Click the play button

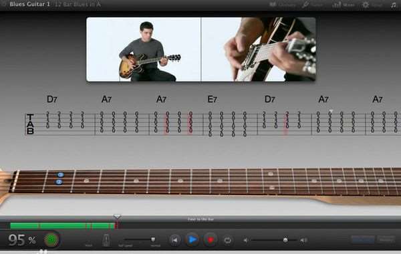pyautogui.click(x=192, y=240)
